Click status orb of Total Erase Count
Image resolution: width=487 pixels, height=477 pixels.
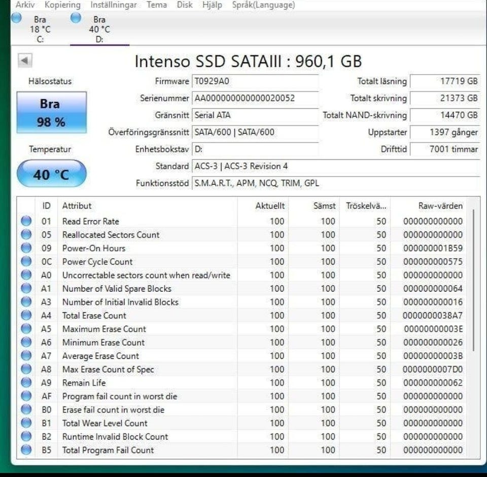pyautogui.click(x=26, y=315)
